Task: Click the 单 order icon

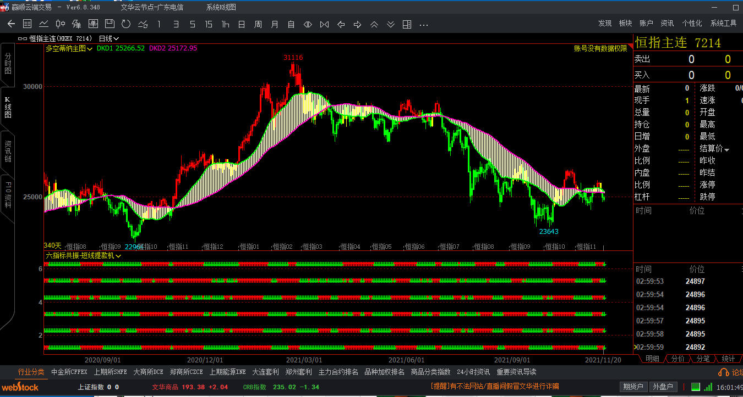Action: (x=93, y=24)
